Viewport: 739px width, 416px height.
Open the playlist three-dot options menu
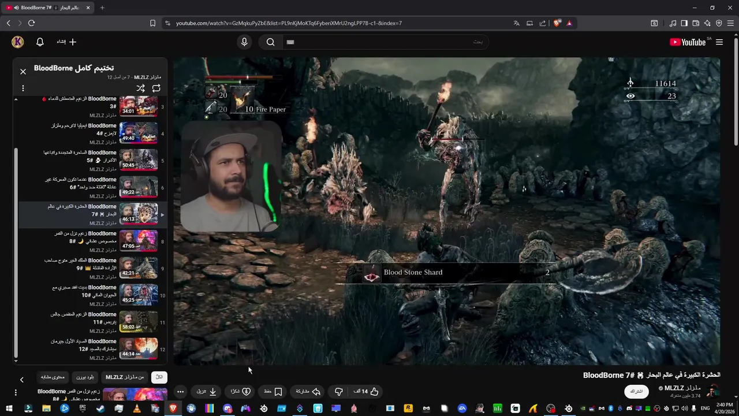click(23, 88)
